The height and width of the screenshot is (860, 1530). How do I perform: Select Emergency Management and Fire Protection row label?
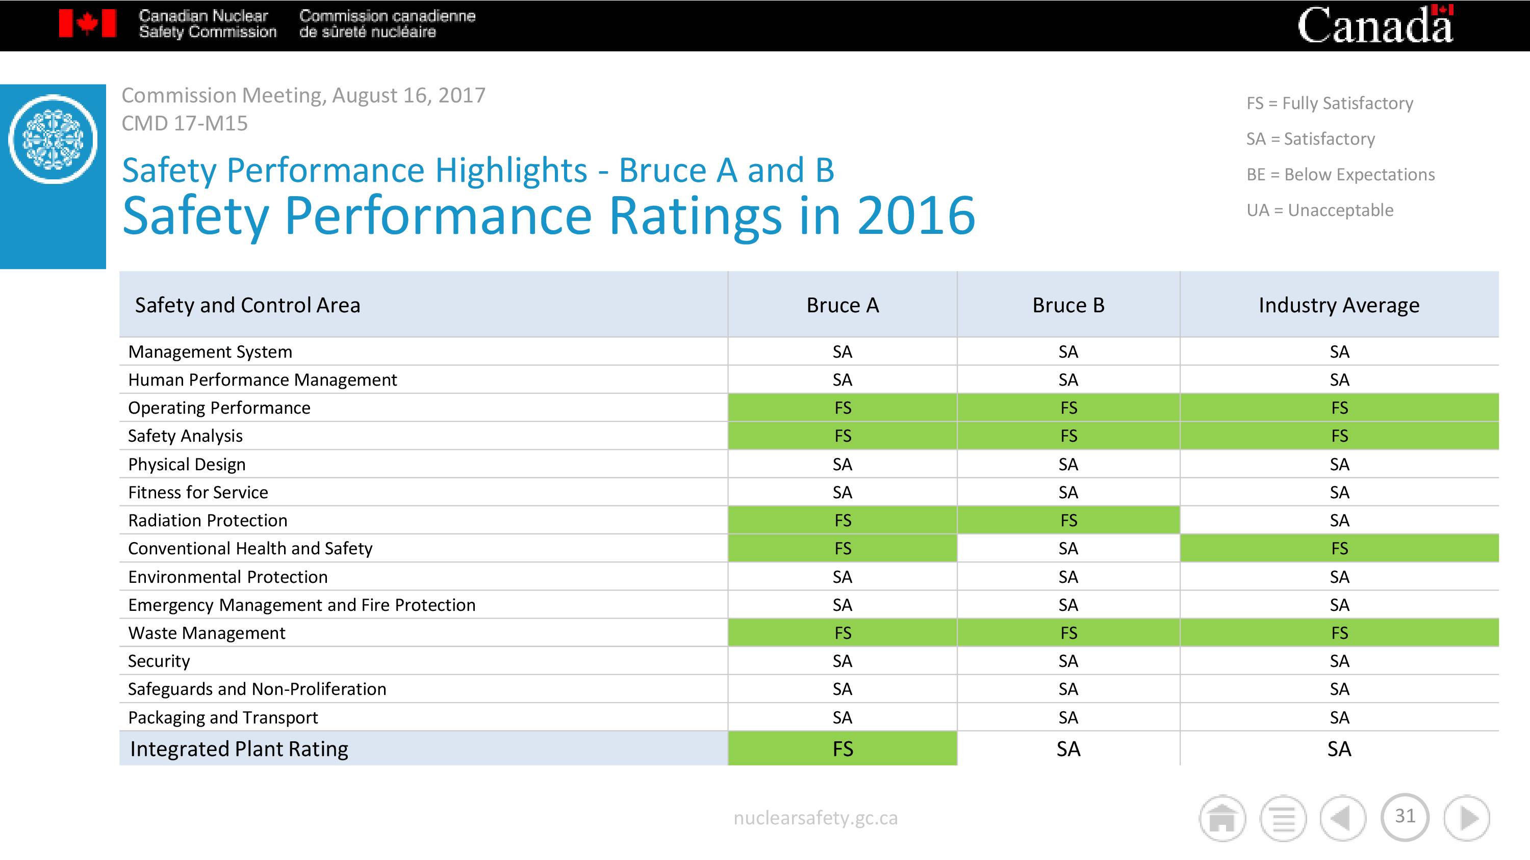click(302, 605)
